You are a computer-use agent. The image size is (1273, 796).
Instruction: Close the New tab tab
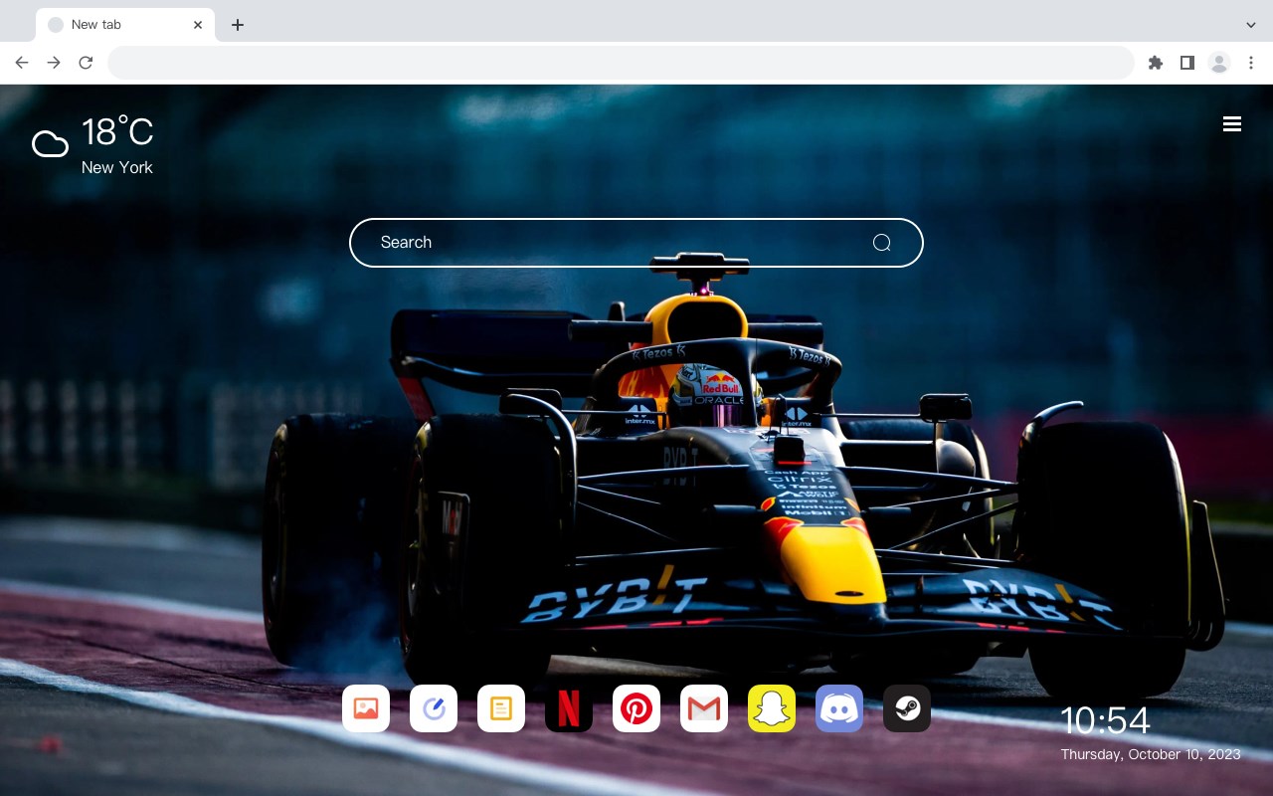pos(198,25)
